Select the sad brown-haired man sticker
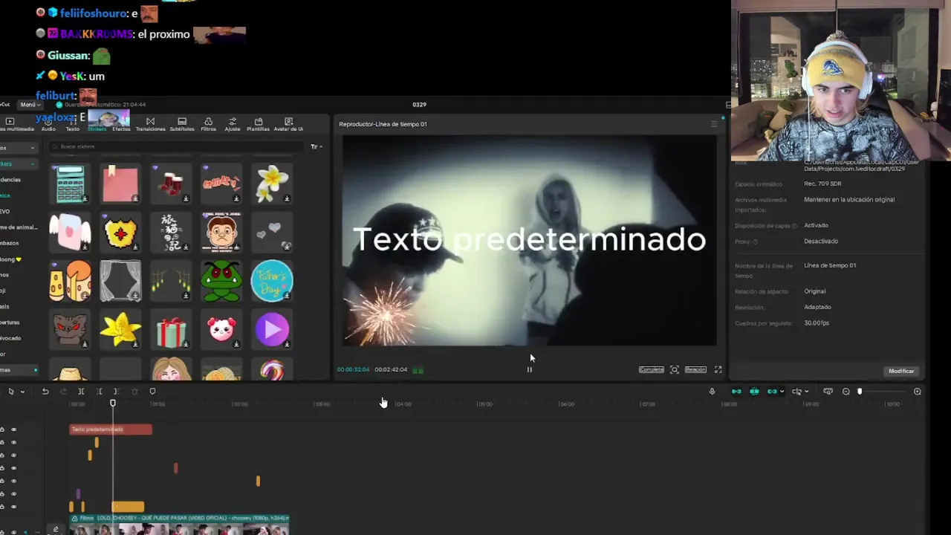This screenshot has width=951, height=535. pos(221,232)
